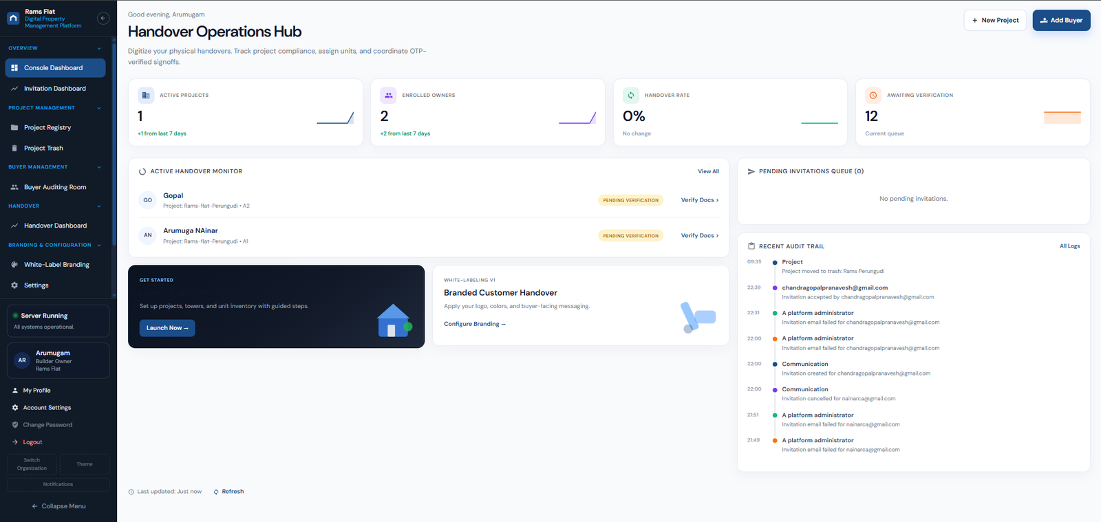Click the Pending Invitations paper-plane icon

(751, 171)
